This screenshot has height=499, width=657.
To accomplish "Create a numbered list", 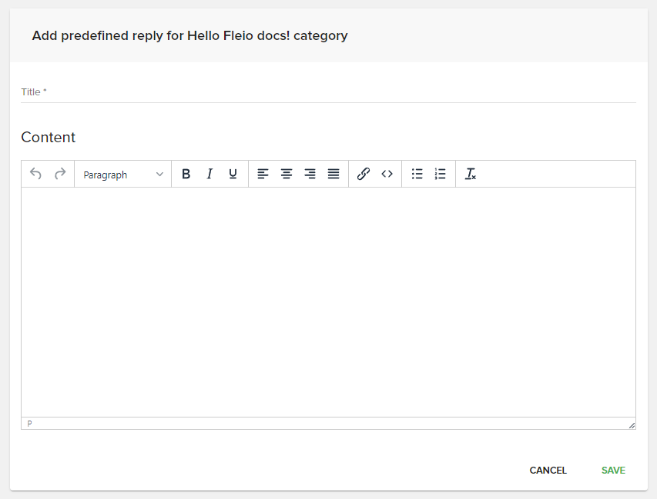I will [x=440, y=174].
